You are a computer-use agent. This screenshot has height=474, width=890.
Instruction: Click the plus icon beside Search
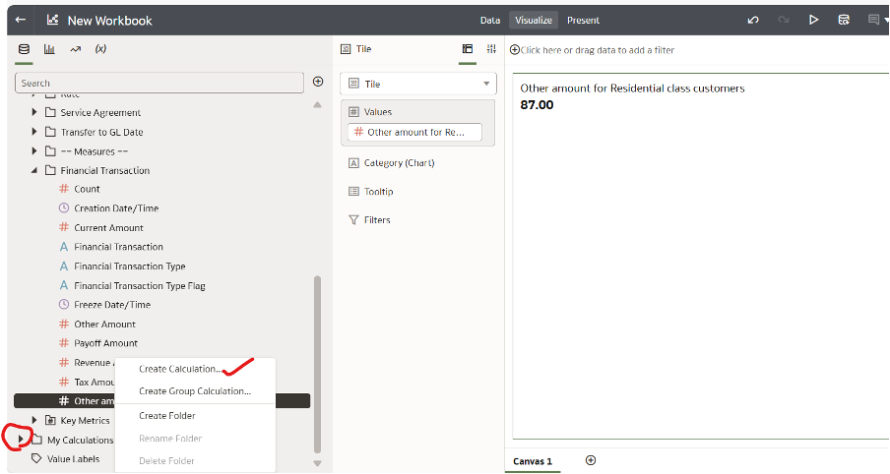[x=318, y=82]
